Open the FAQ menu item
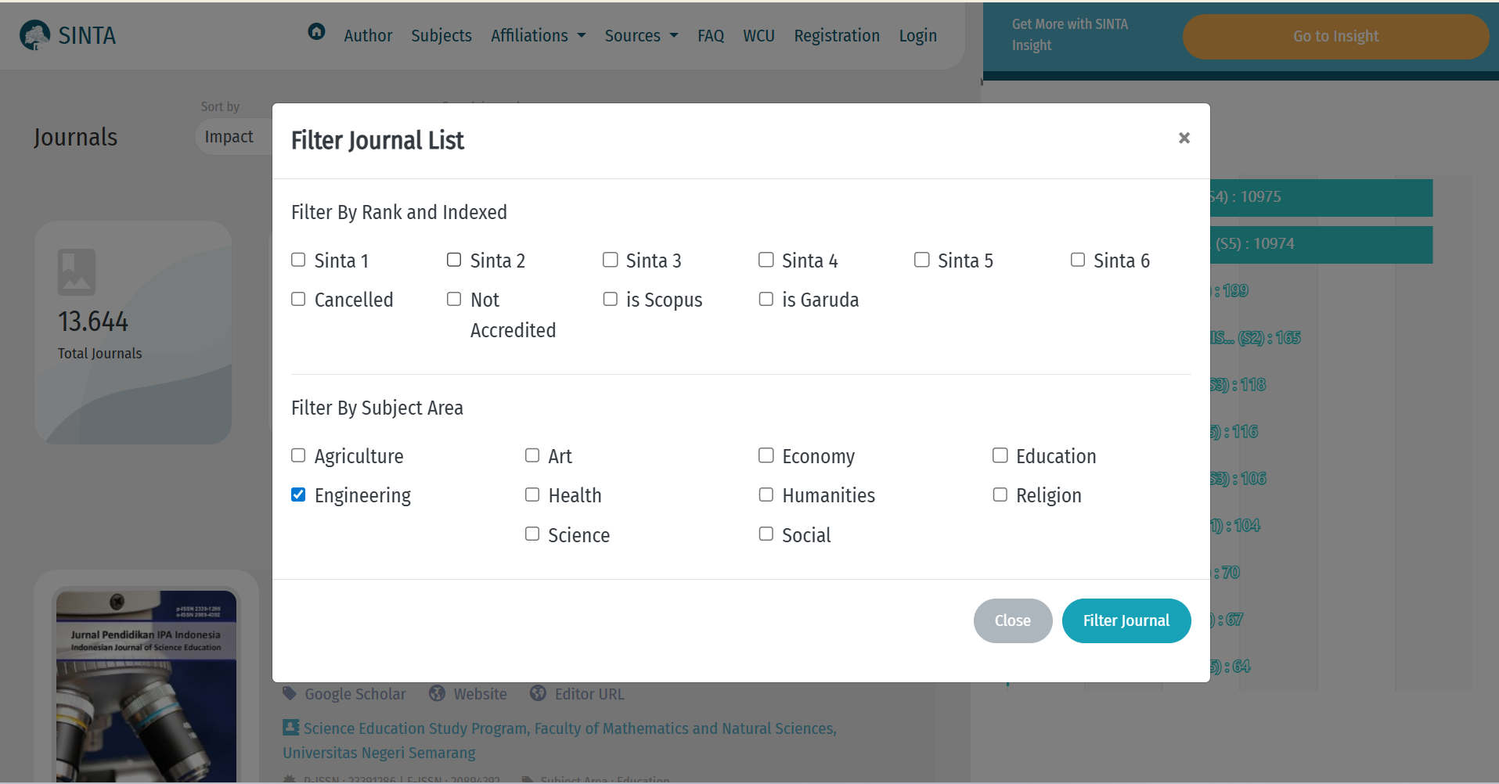1499x784 pixels. [x=710, y=36]
